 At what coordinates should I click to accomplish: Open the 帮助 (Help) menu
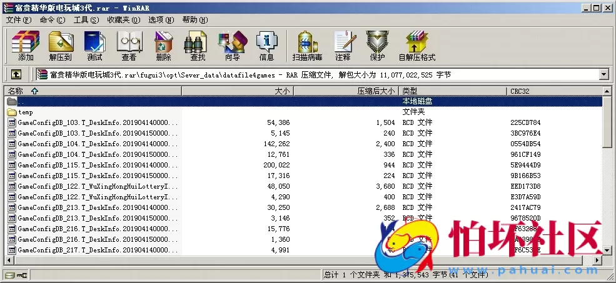195,19
